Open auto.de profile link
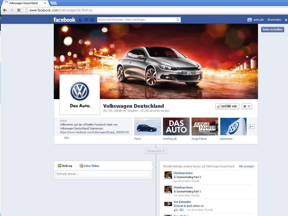The height and width of the screenshot is (216, 288). pos(259,20)
